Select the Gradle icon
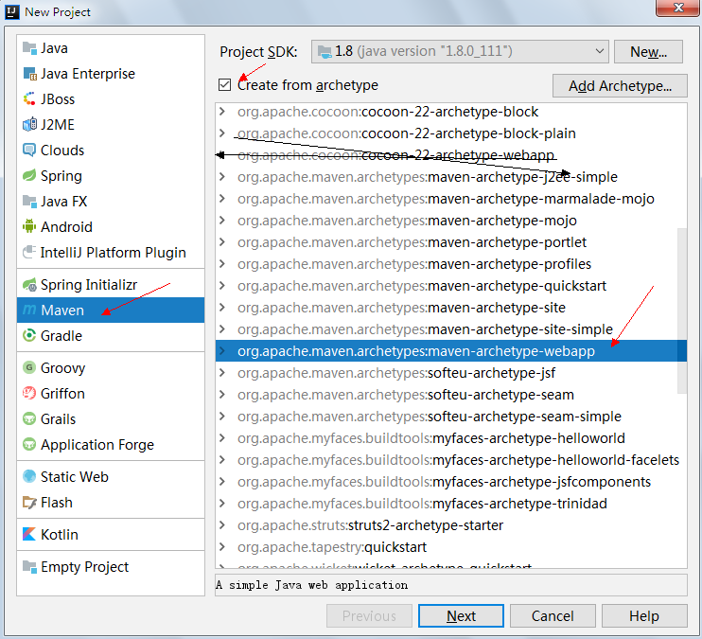The height and width of the screenshot is (639, 702). coord(29,336)
